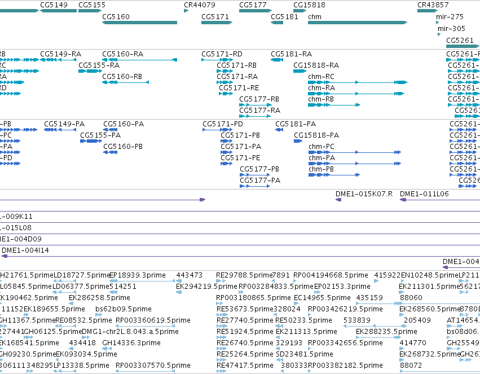Click the chm-PB protein label

(x=322, y=169)
